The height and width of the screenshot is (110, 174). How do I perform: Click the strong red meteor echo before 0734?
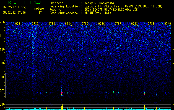tap(62, 93)
